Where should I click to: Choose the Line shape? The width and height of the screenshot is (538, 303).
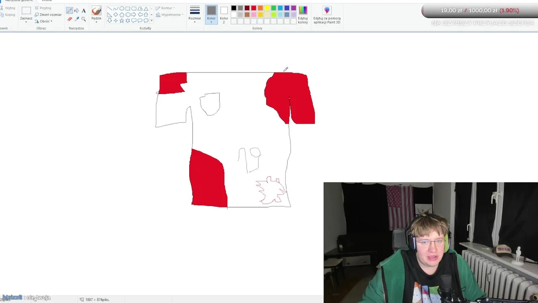(110, 8)
